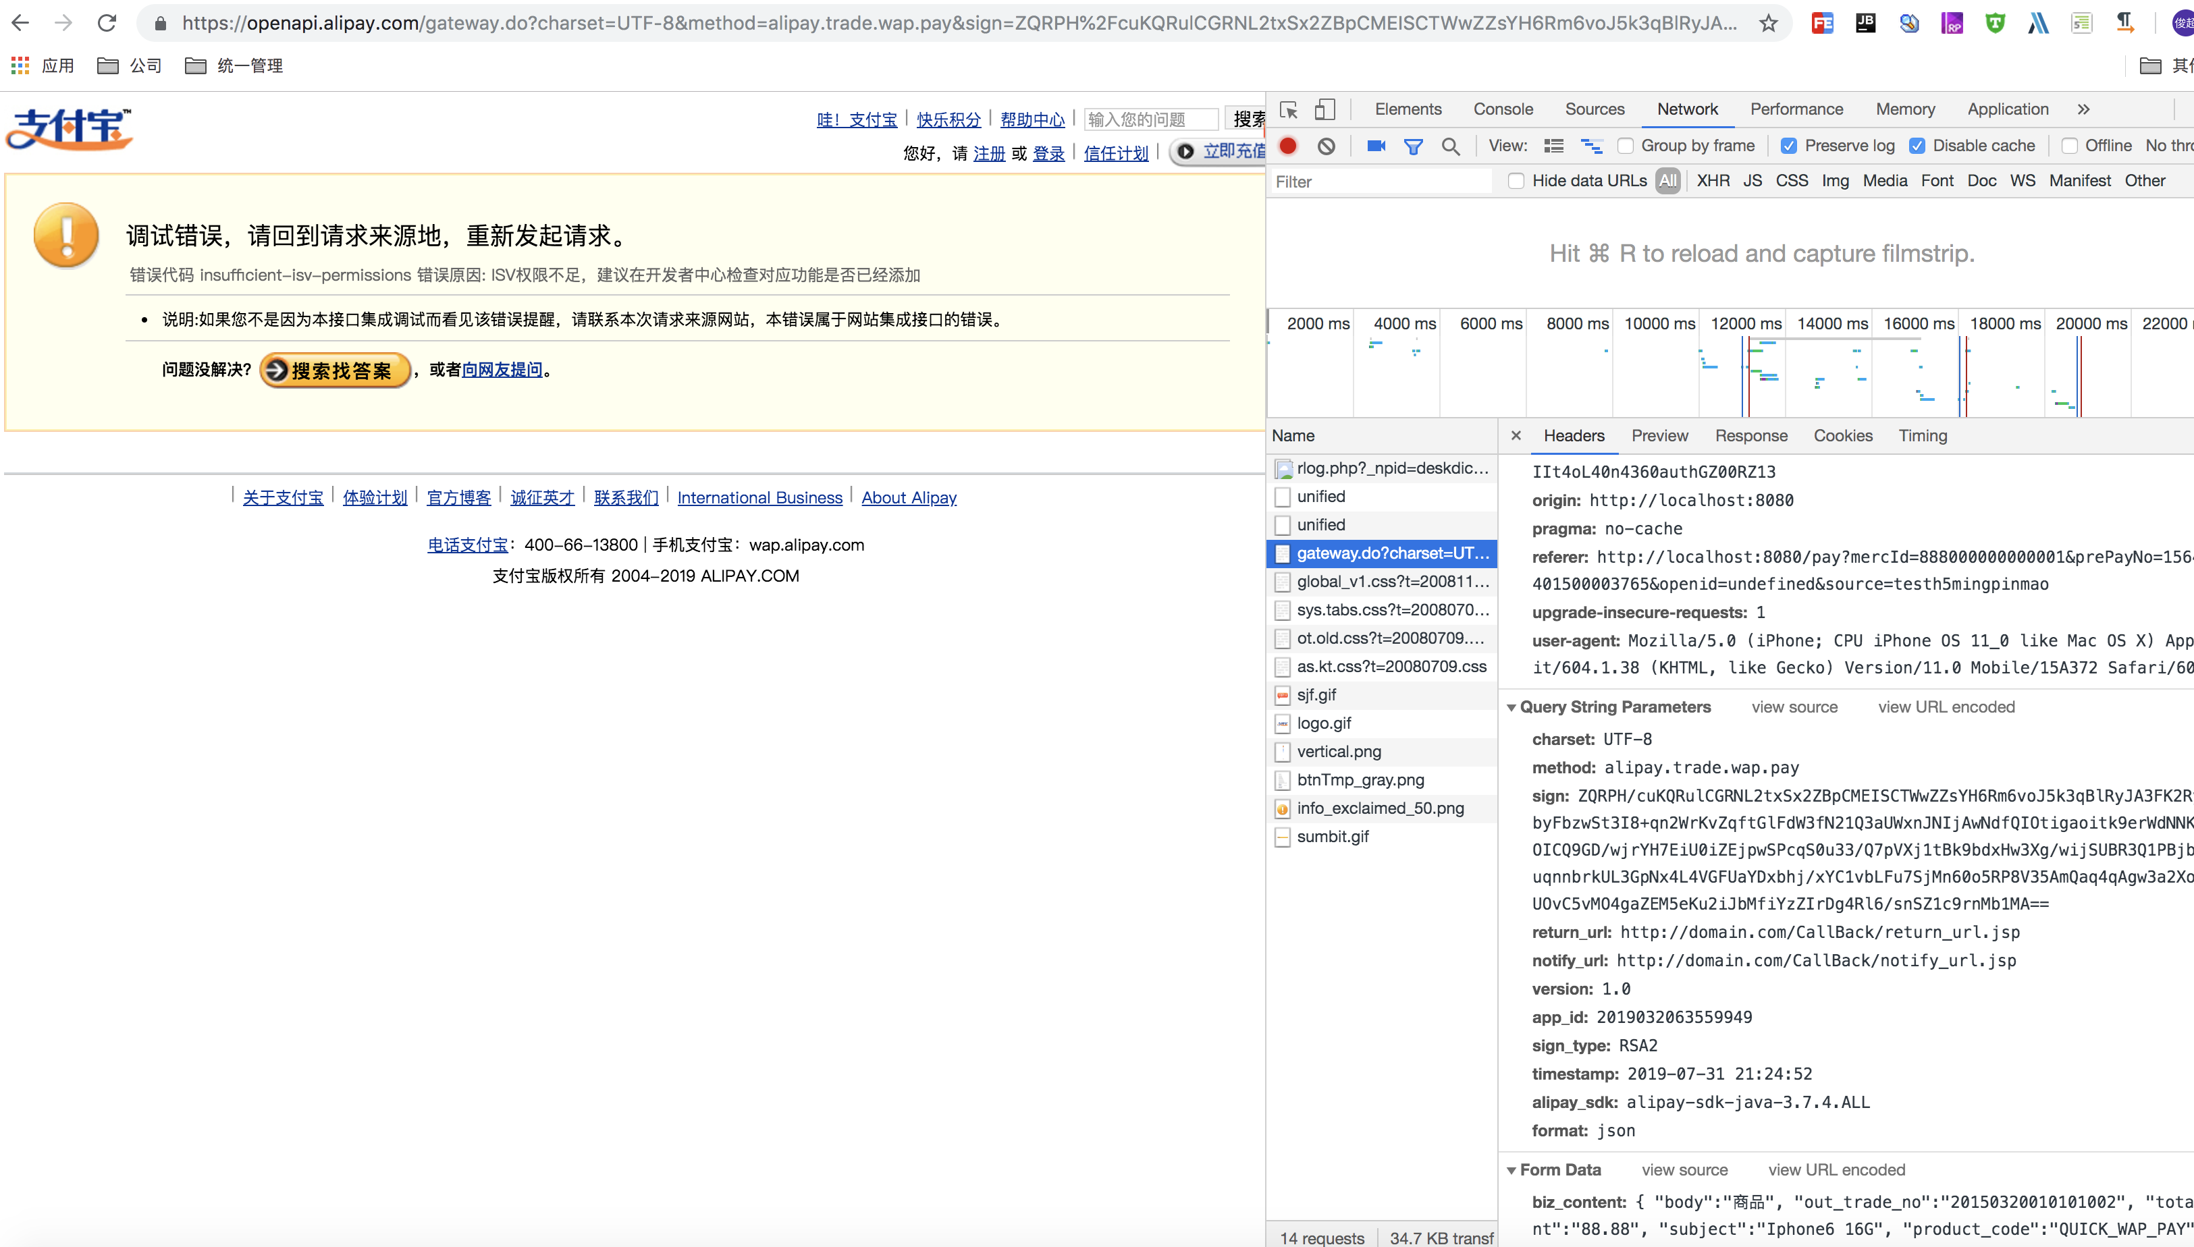The height and width of the screenshot is (1247, 2194).
Task: Filter requests by Doc
Action: pos(1981,181)
